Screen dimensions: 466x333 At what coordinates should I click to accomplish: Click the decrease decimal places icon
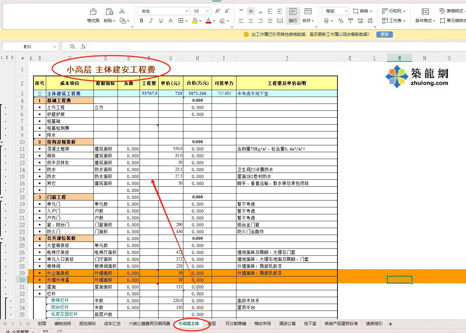tap(370, 21)
